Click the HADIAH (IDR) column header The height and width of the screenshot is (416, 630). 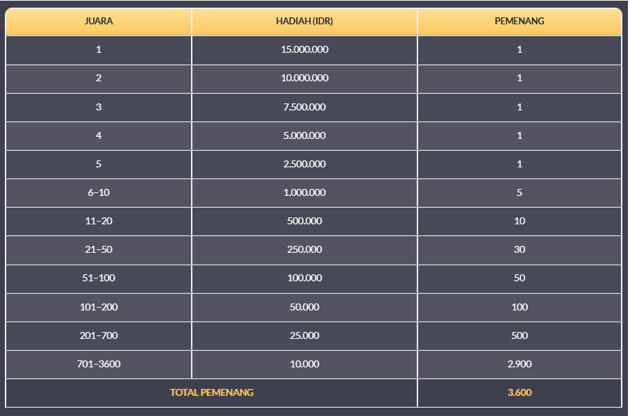[304, 21]
